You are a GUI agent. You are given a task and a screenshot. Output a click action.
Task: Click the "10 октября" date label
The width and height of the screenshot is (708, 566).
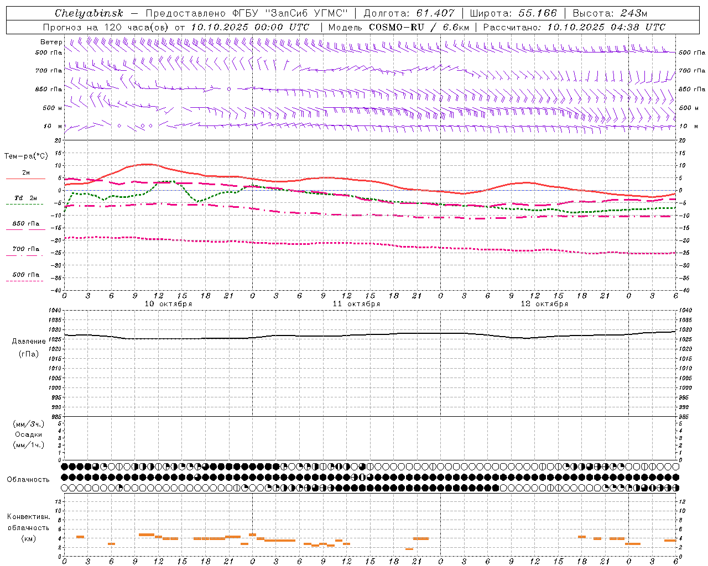pos(168,304)
